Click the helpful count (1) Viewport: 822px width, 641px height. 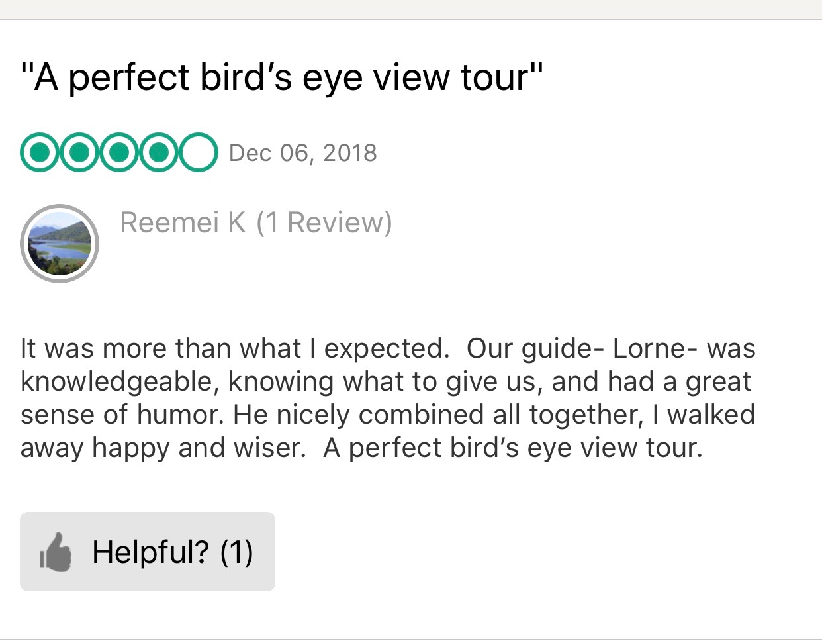pyautogui.click(x=236, y=552)
